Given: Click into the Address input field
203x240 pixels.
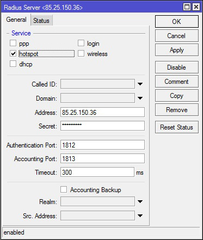Looking at the screenshot, I should 102,112.
